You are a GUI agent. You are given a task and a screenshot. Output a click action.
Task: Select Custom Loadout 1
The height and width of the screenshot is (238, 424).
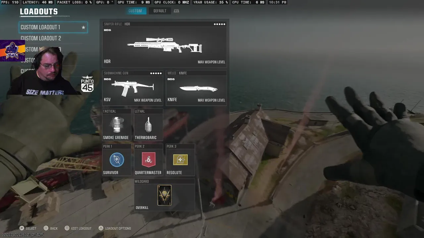pos(53,27)
